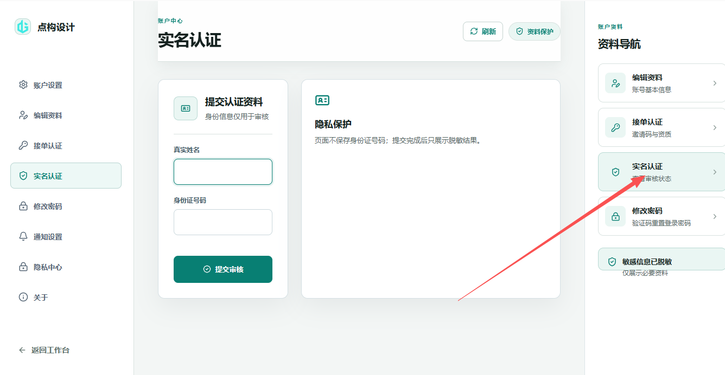Click the 资料导航 heading
Image resolution: width=725 pixels, height=375 pixels.
(619, 44)
